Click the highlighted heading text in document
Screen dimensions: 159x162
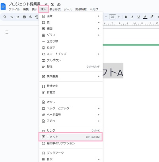pyautogui.click(x=113, y=70)
